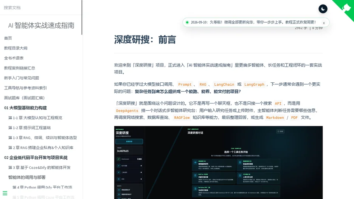Open 第 1-2 章 提示词工程基础
The width and height of the screenshot is (354, 199).
click(x=29, y=128)
